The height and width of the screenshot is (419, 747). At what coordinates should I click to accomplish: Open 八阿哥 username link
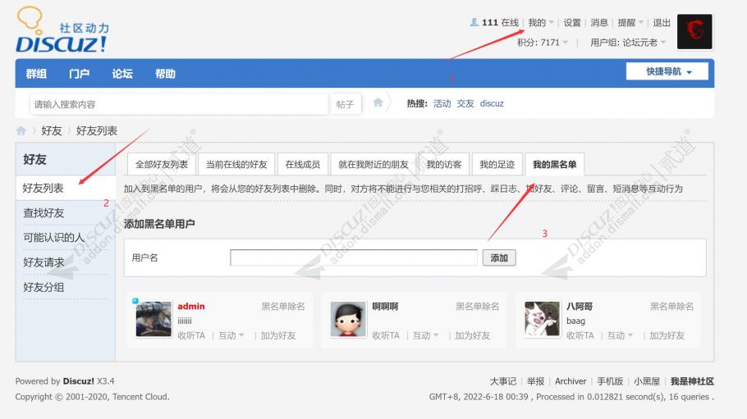580,306
